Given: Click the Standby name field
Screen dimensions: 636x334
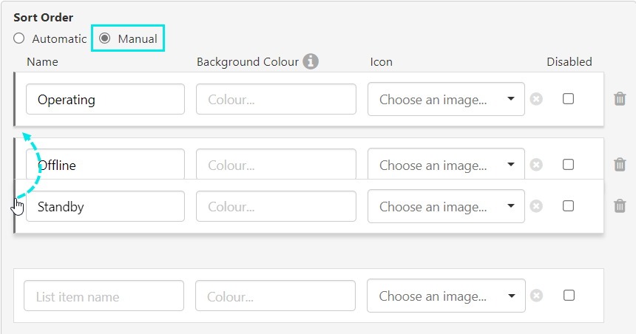Looking at the screenshot, I should pyautogui.click(x=105, y=206).
